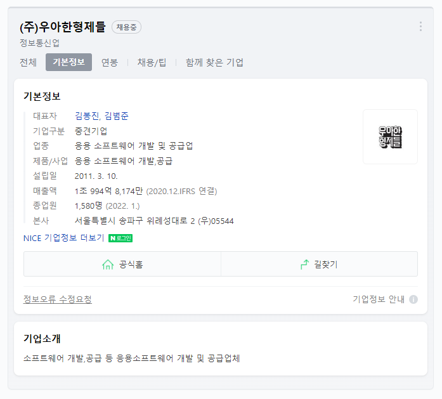
Task: Click the 기본정보 section heading
Action: [42, 96]
